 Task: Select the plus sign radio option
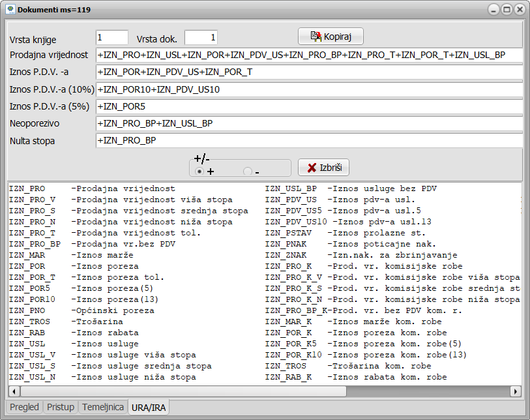tap(199, 172)
